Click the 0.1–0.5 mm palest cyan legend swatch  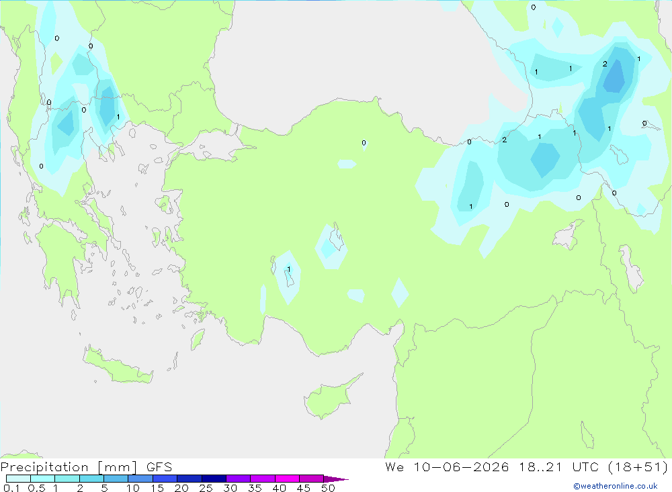tap(18, 479)
